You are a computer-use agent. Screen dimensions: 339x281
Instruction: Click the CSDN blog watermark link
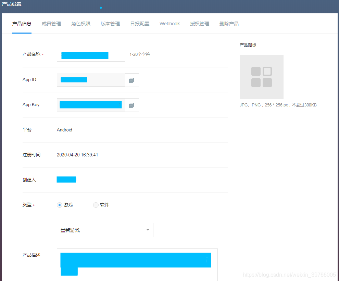[x=289, y=274]
